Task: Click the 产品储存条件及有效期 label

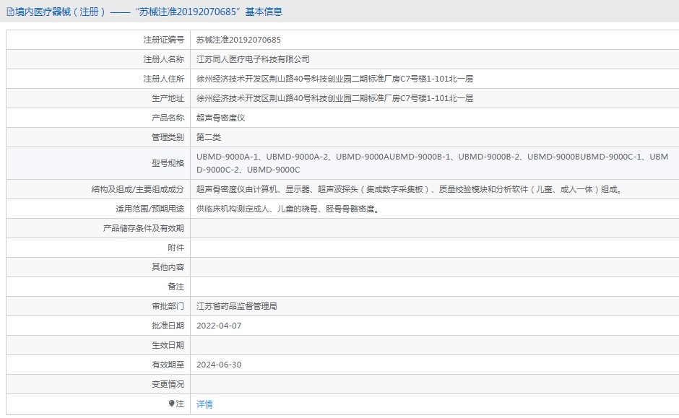Action: (144, 228)
